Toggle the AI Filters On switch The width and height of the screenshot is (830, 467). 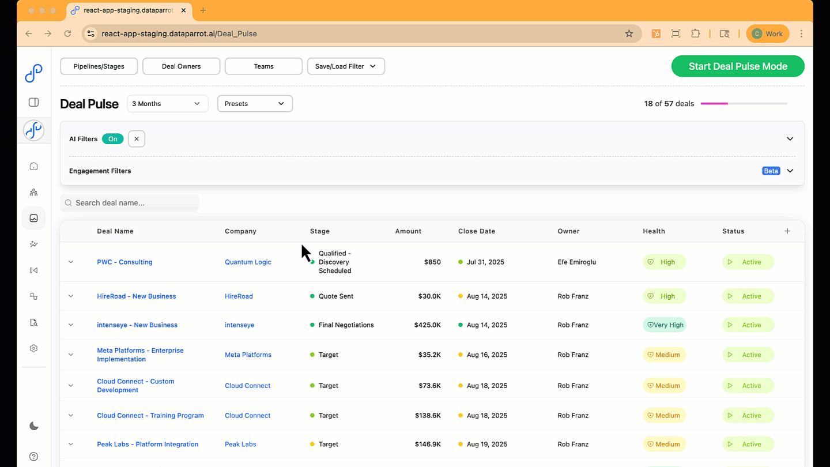coord(112,138)
